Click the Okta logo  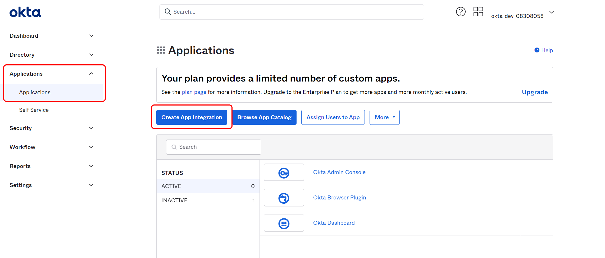point(25,12)
